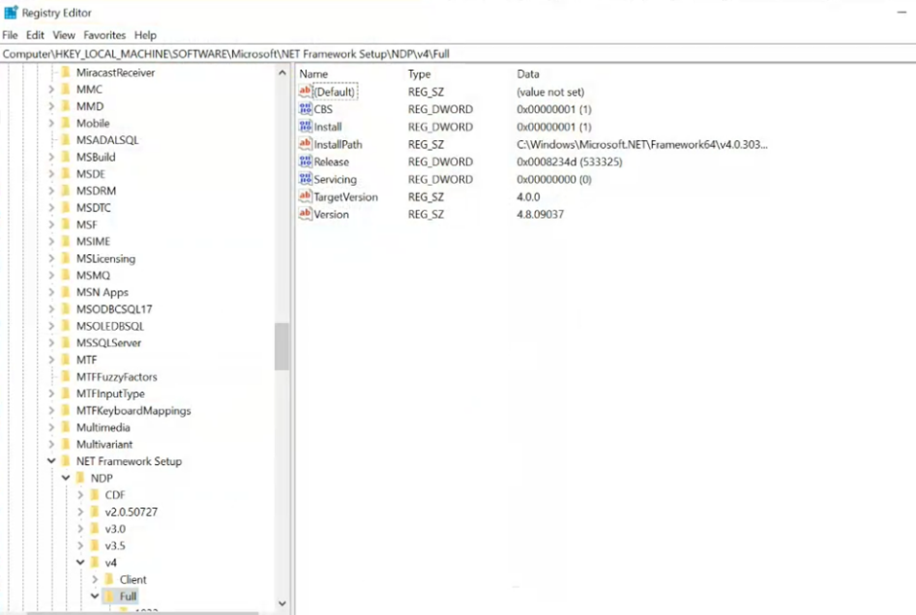Image resolution: width=916 pixels, height=615 pixels.
Task: Open the View menu
Action: coord(63,35)
